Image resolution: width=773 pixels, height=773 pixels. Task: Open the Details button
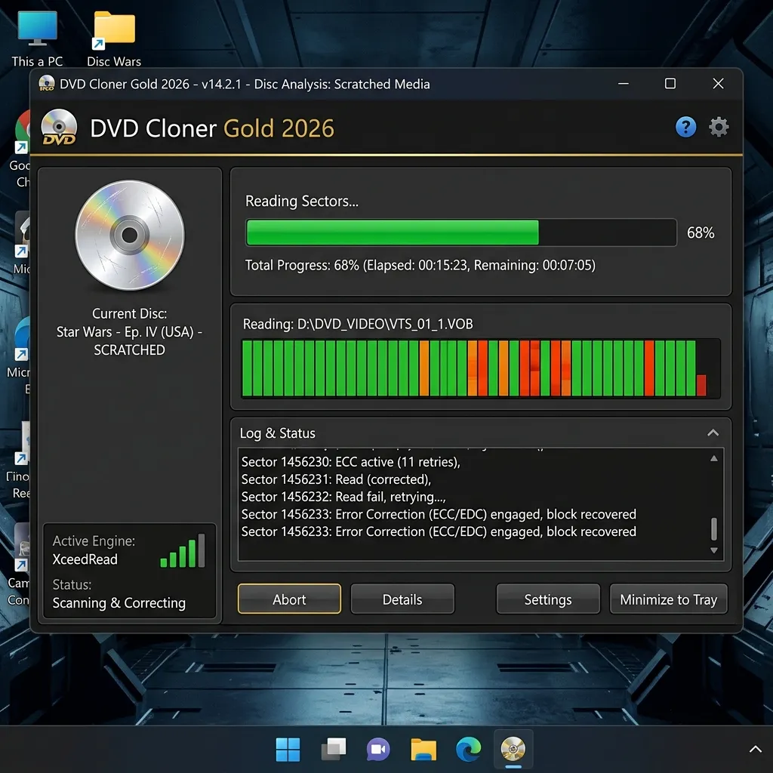pyautogui.click(x=402, y=599)
